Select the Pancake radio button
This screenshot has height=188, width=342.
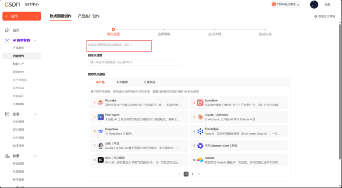(184, 102)
